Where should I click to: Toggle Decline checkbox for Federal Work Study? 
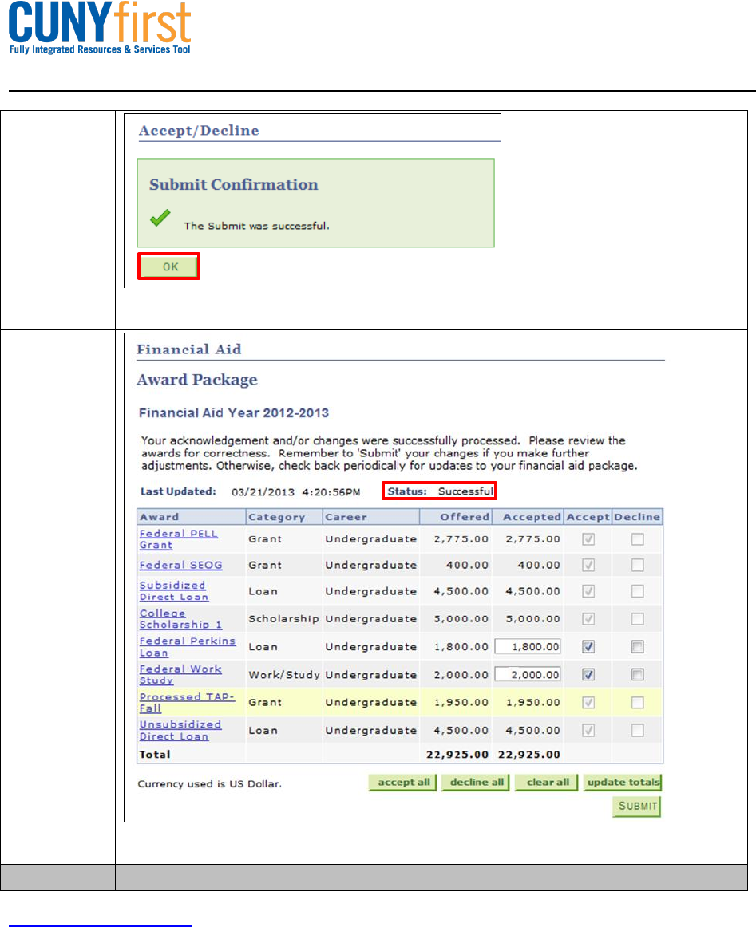point(637,675)
